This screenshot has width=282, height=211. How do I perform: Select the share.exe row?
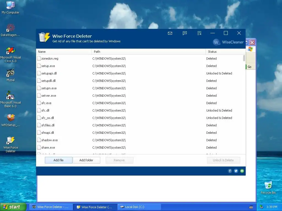[140, 148]
